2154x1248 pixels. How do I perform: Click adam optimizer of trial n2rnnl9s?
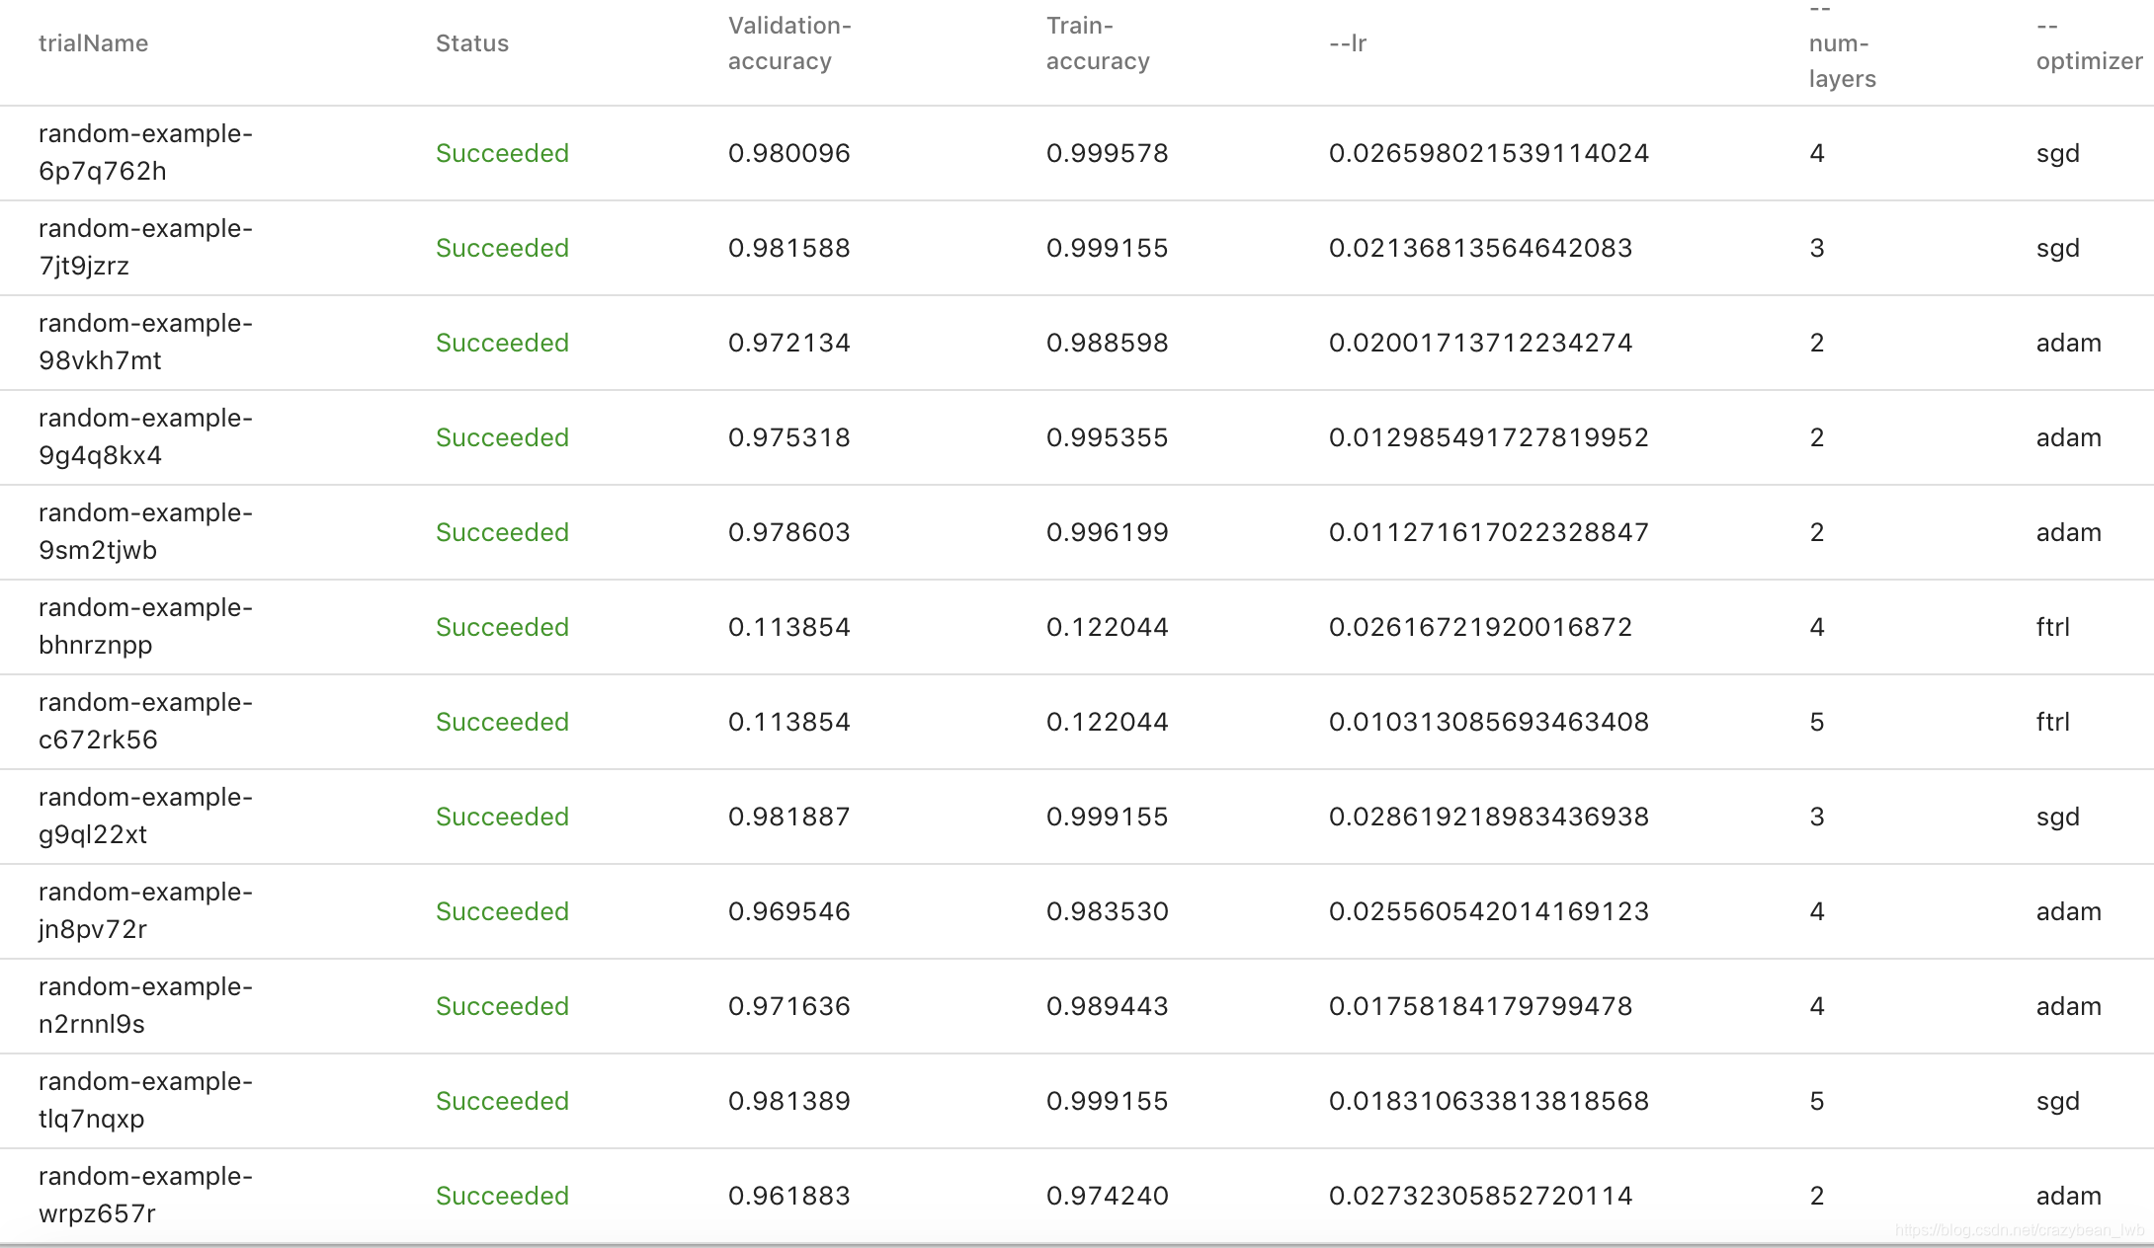[2069, 1006]
